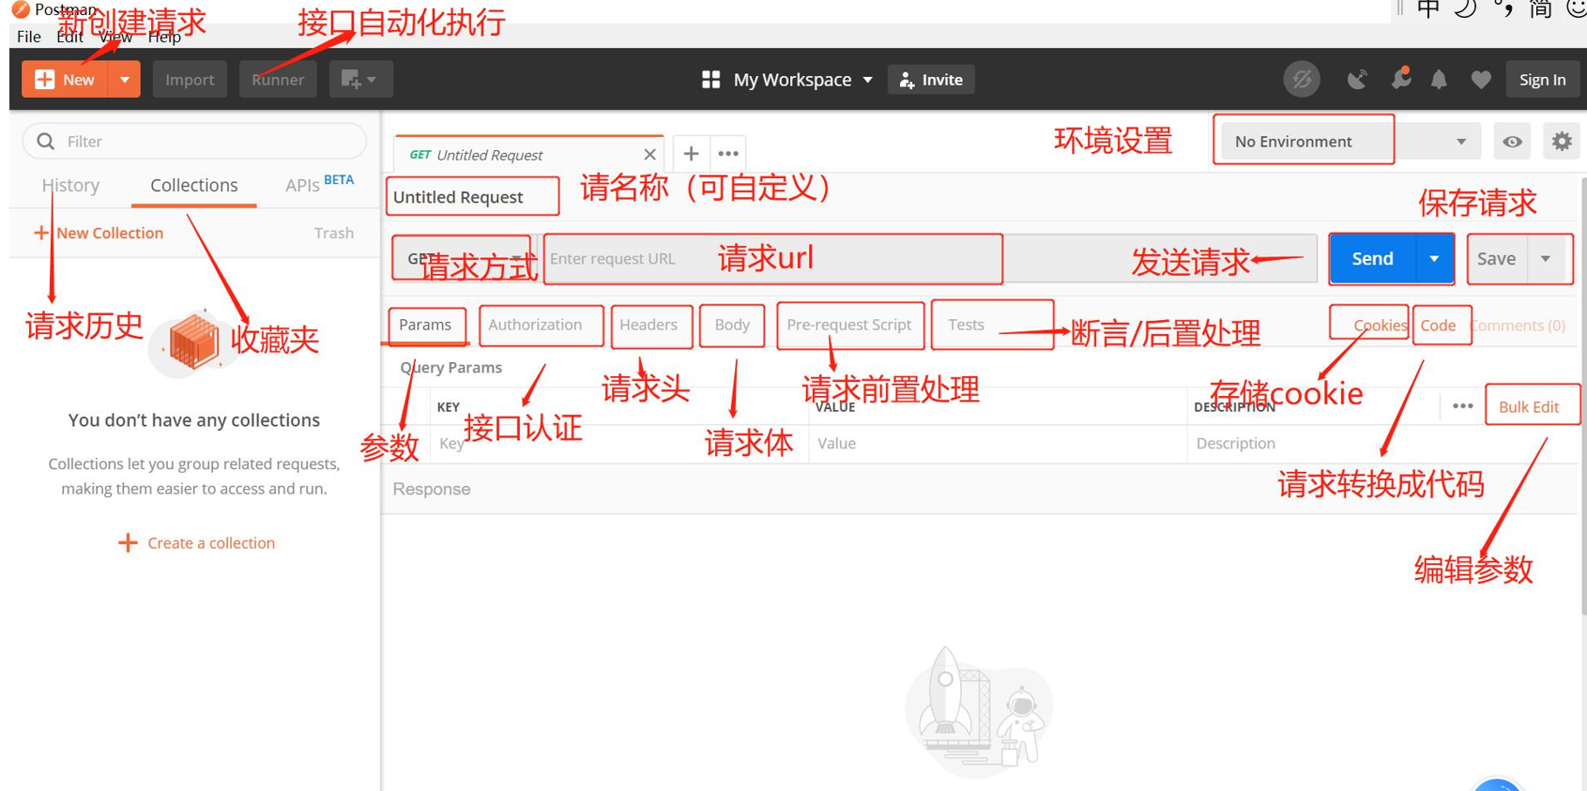Open the tab options ellipsis menu
Image resolution: width=1587 pixels, height=791 pixels.
(x=728, y=154)
